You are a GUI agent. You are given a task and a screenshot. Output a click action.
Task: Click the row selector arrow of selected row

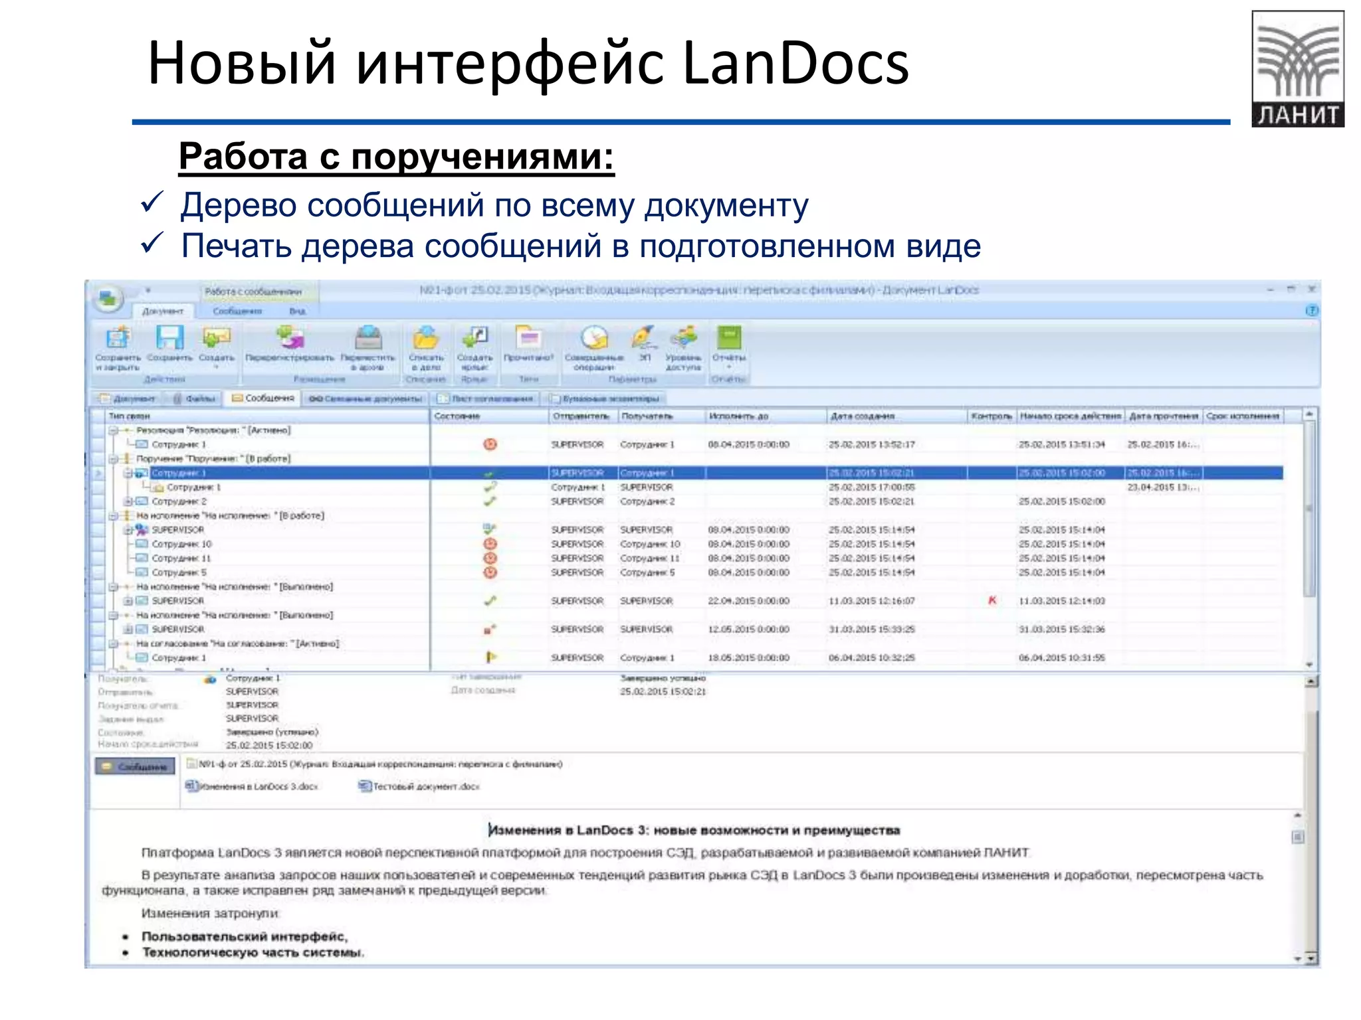click(98, 473)
